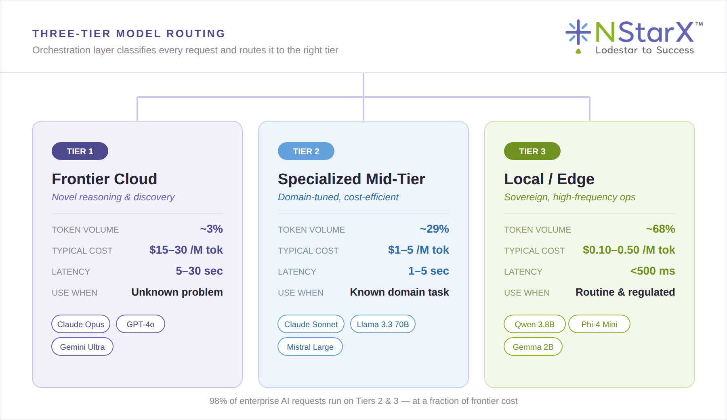The width and height of the screenshot is (727, 420).
Task: Click the Three-Tier Model Routing title
Action: (129, 34)
